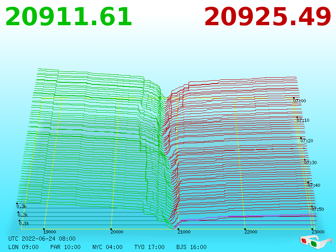Click the BJS 16:00 clock

192,247
